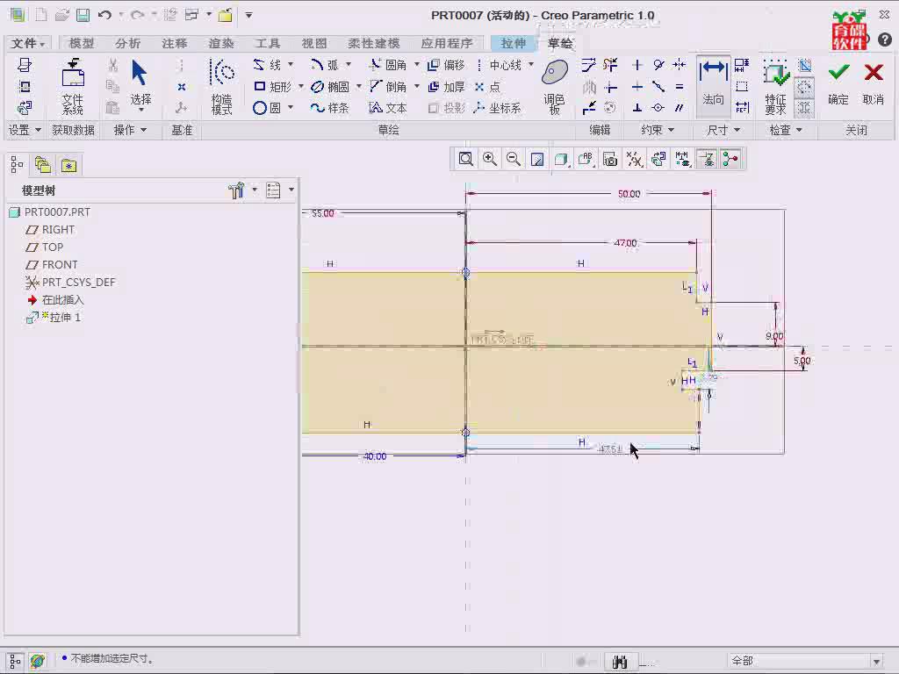Expand the 椭圆 ellipse dropdown arrow
The width and height of the screenshot is (899, 674).
coord(359,87)
